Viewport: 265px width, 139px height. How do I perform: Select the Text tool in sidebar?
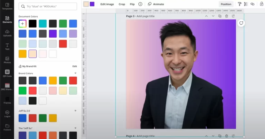pos(7,46)
